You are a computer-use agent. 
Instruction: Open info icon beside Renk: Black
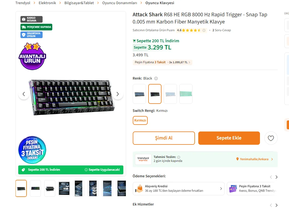pos(156,78)
